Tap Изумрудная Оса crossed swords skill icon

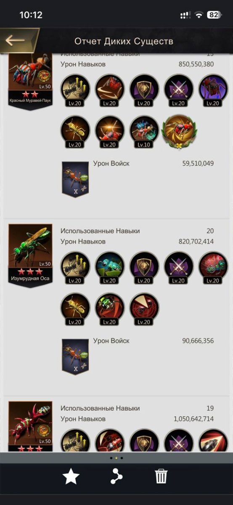pos(179,268)
